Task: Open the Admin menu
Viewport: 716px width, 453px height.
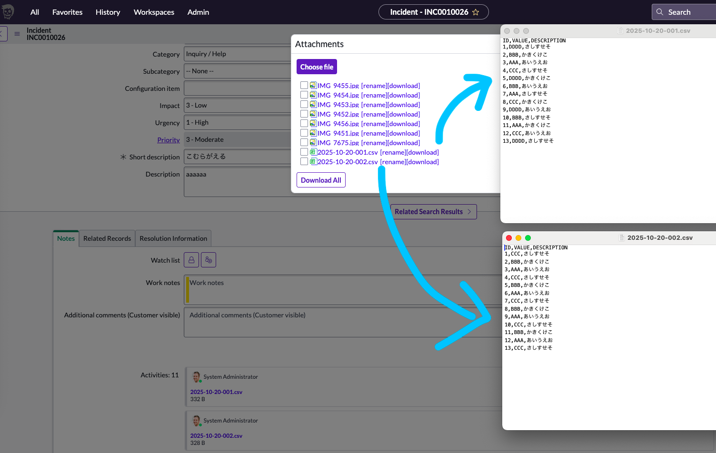Action: (x=198, y=12)
